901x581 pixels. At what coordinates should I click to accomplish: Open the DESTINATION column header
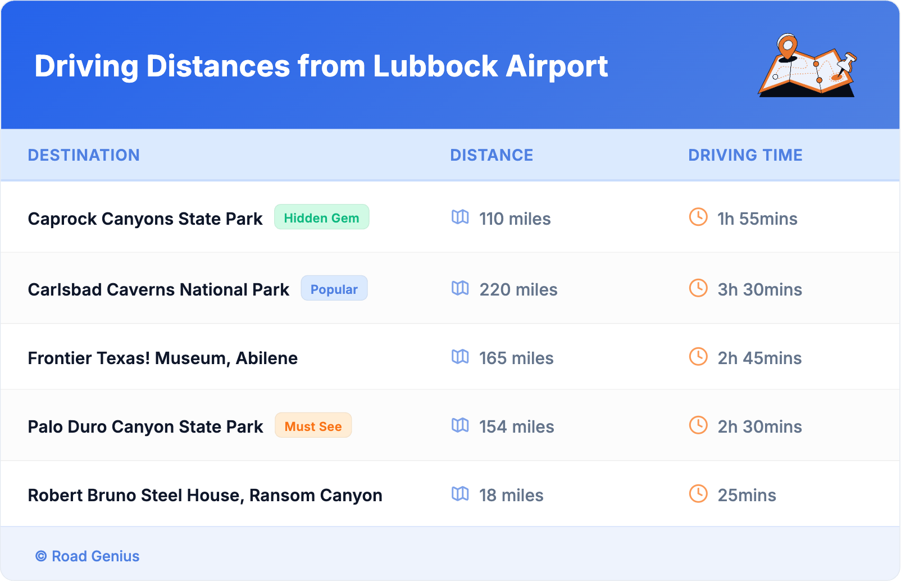click(84, 155)
